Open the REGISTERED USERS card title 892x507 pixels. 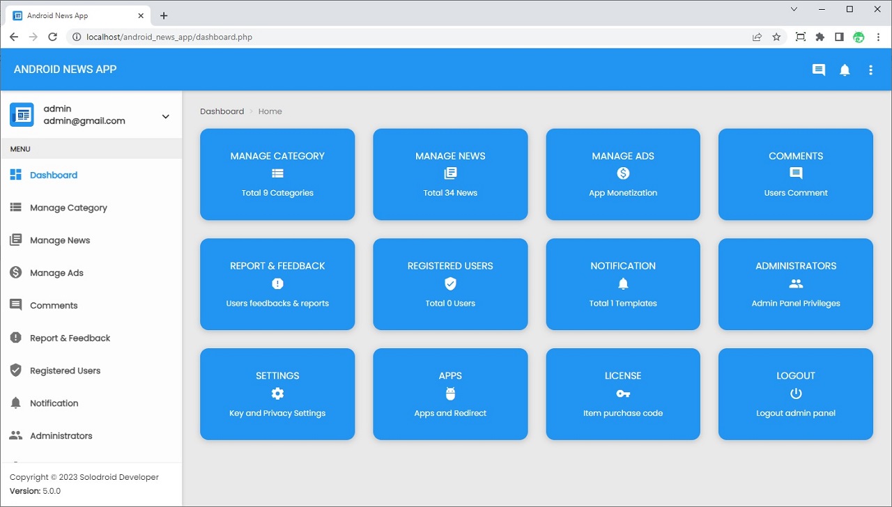coord(450,266)
